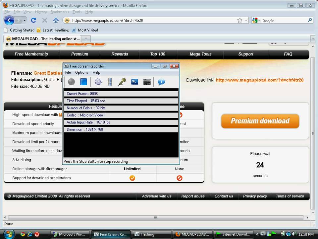The image size is (318, 239).
Task: Reload the page with Firefox refresh icon
Action: (x=34, y=20)
